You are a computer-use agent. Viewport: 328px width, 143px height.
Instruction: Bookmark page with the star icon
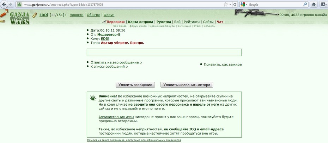tap(225, 4)
